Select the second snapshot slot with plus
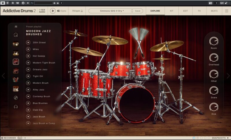Screen dimensions: 231x140 pyautogui.click(x=198, y=138)
